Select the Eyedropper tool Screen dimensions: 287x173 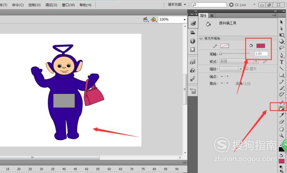click(x=282, y=115)
